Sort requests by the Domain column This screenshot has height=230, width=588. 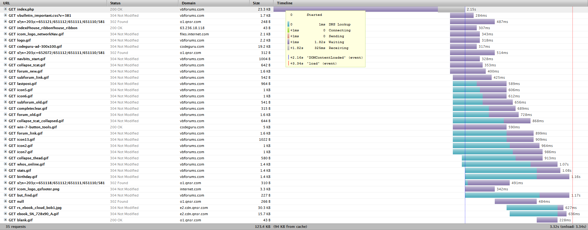pyautogui.click(x=214, y=3)
